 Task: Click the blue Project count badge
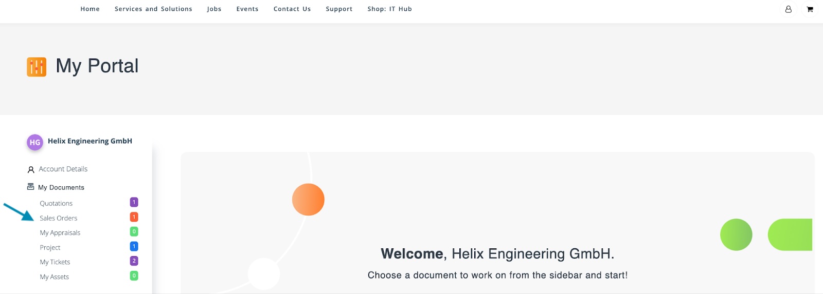pyautogui.click(x=134, y=246)
